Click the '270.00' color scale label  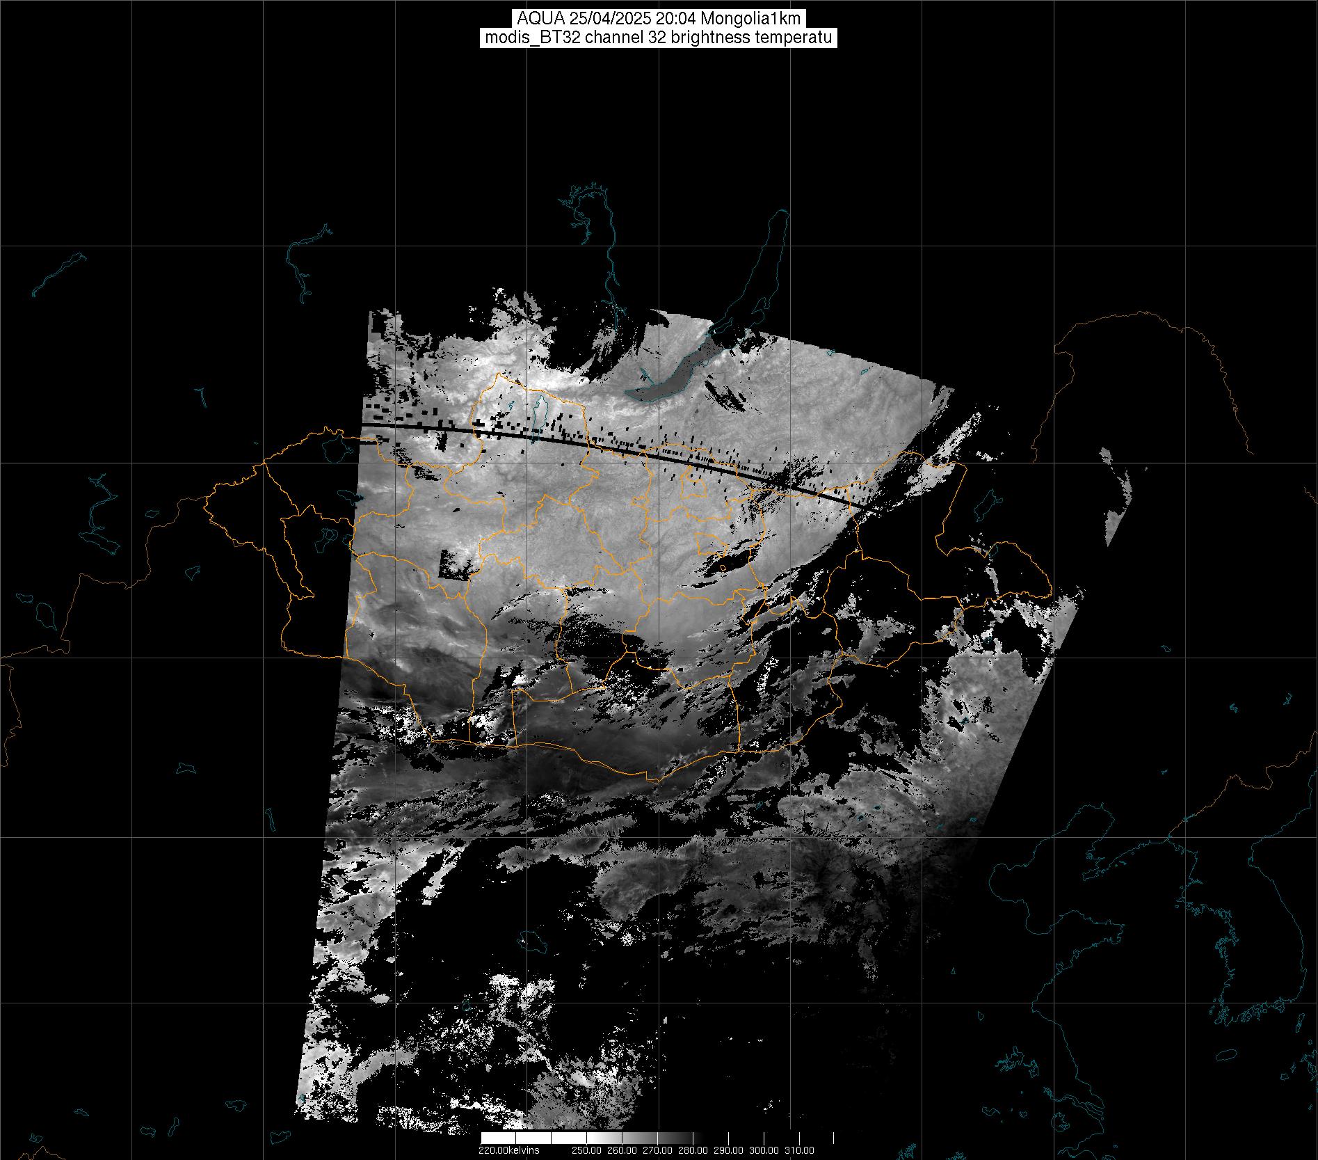(x=657, y=1150)
